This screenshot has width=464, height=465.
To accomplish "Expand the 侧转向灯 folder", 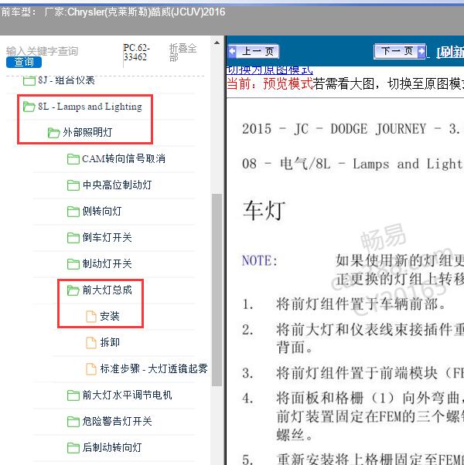I will click(x=102, y=211).
